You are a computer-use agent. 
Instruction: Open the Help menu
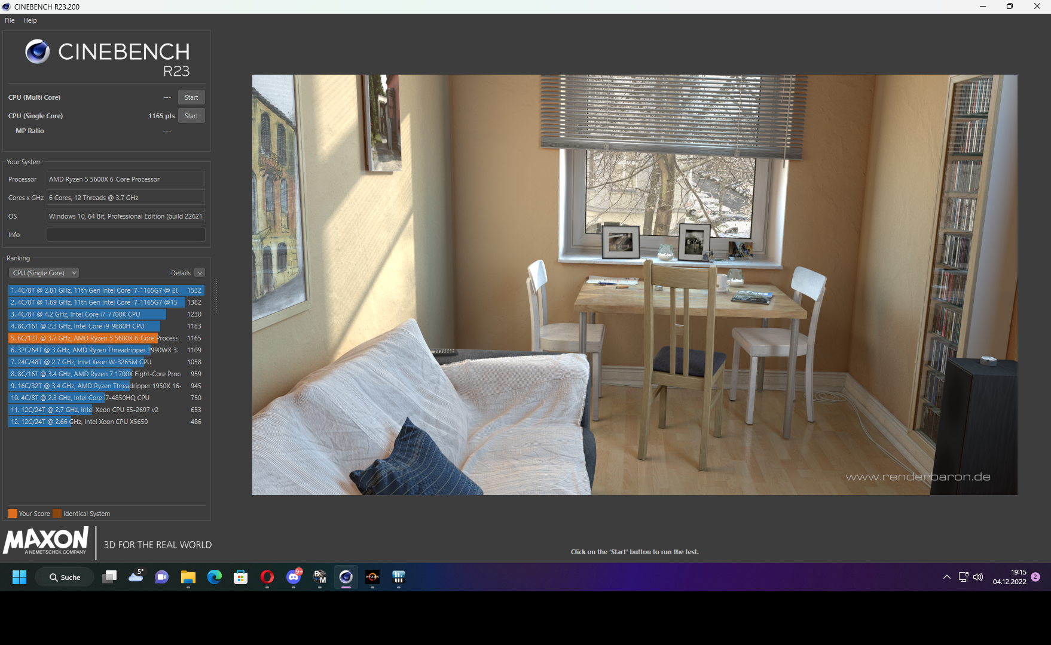tap(29, 20)
